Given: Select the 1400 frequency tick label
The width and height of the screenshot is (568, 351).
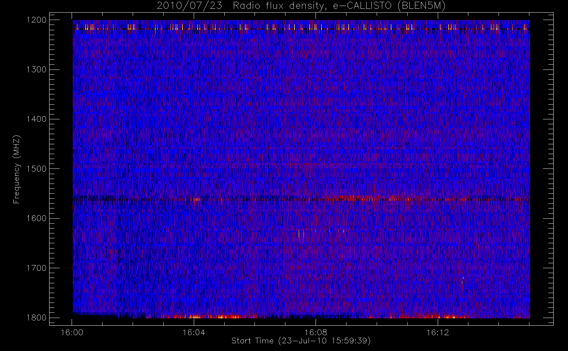Looking at the screenshot, I should pos(37,119).
